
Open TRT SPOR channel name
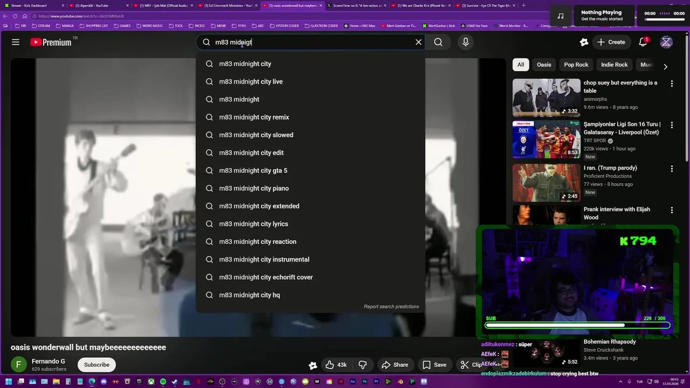tap(595, 141)
